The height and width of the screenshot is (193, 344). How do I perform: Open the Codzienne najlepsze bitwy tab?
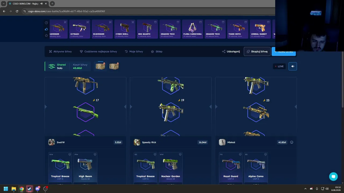click(98, 51)
